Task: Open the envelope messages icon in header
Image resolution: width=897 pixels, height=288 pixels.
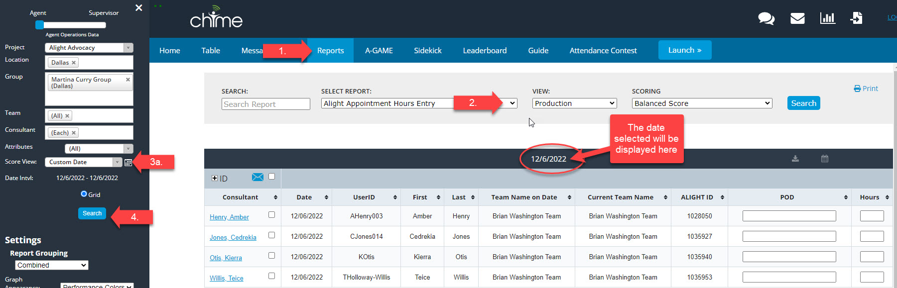Action: coord(797,19)
